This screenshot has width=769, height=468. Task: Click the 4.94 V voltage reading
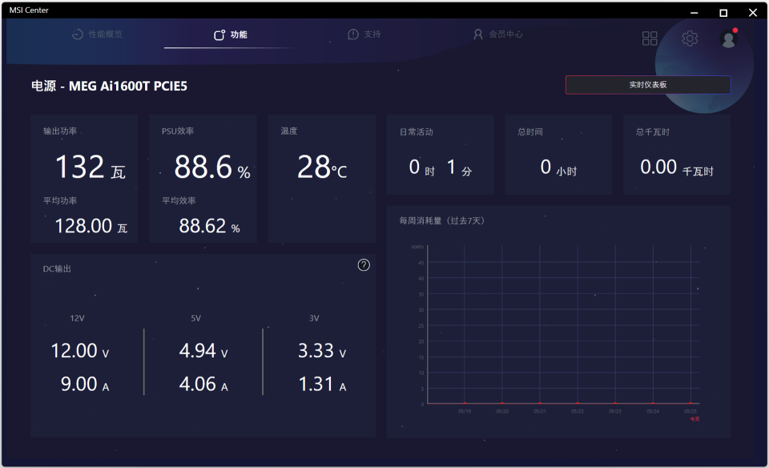(x=203, y=351)
